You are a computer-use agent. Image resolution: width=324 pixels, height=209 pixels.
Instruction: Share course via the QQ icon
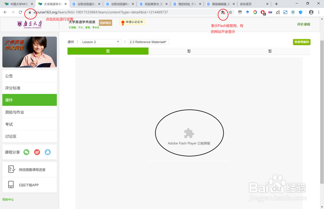48,152
